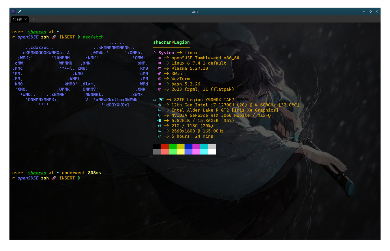Click the picture icon beside 2560x1600 resolution
This screenshot has height=251, width=390.
(x=160, y=131)
